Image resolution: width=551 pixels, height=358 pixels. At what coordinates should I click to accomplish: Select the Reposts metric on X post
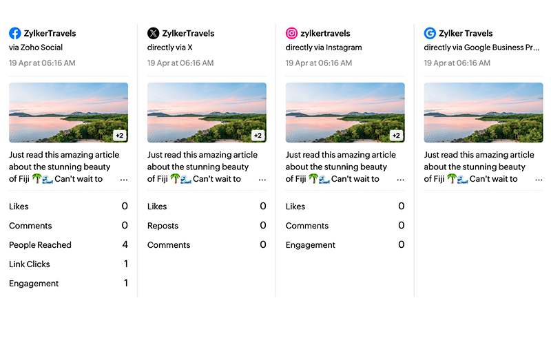click(163, 226)
